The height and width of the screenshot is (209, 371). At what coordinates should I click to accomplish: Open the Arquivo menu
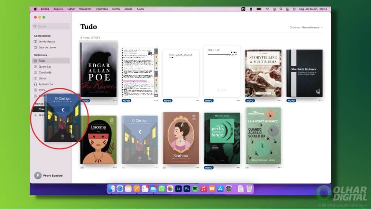(58, 9)
